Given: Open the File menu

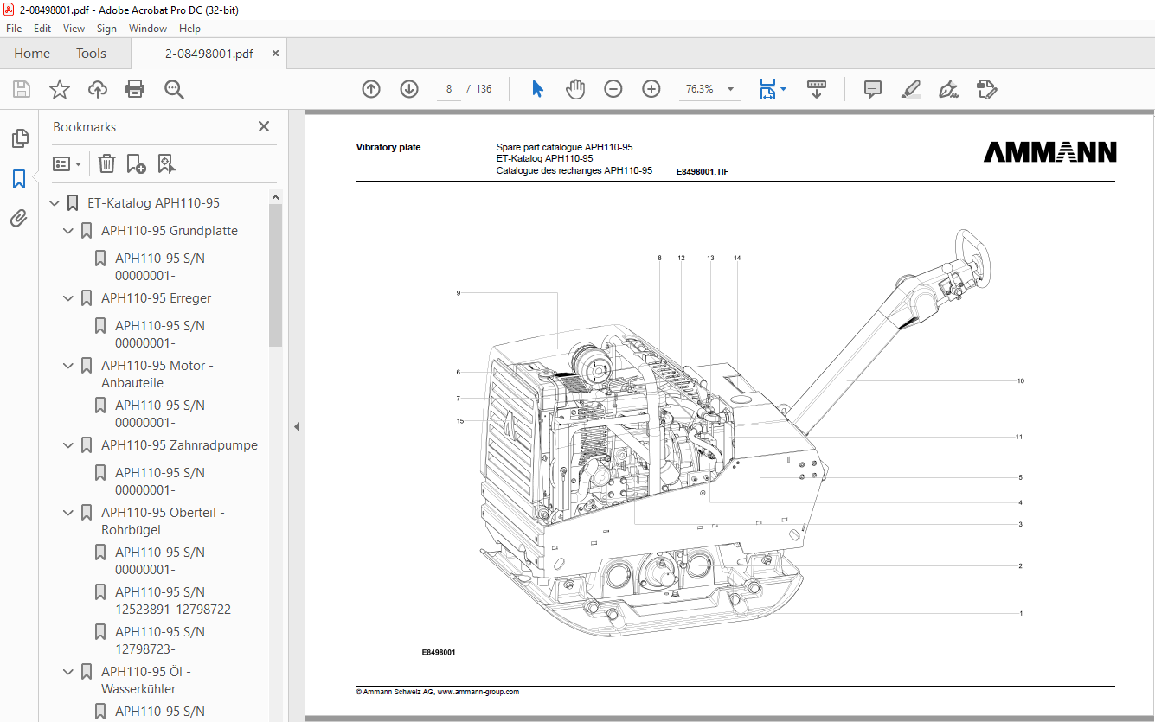Looking at the screenshot, I should pos(14,29).
